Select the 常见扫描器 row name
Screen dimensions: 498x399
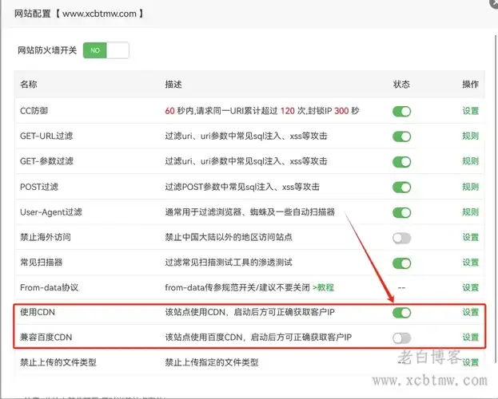(x=42, y=263)
